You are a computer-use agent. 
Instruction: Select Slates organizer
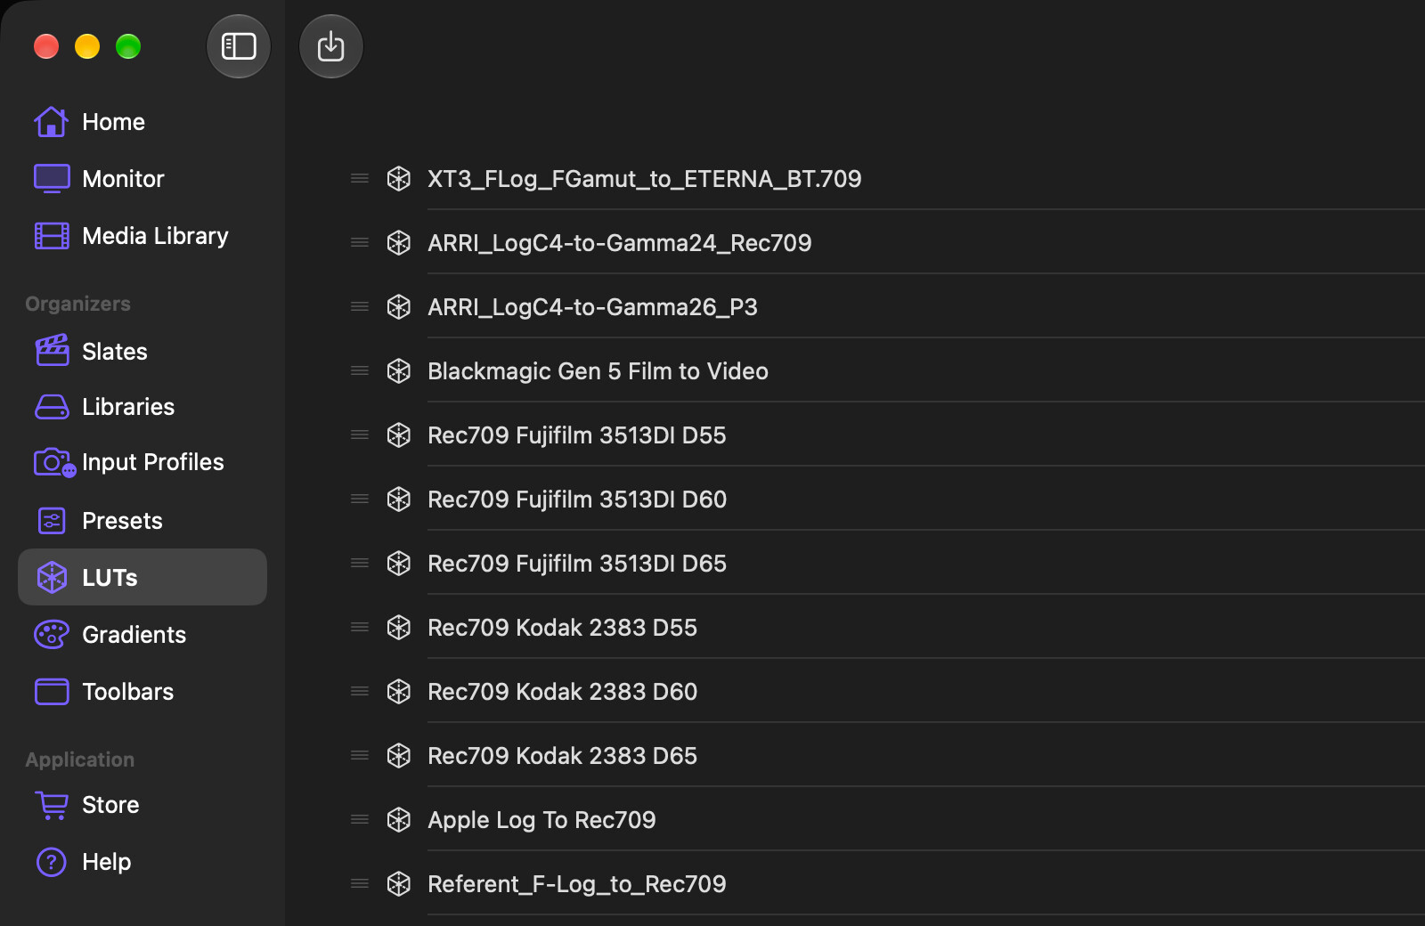coord(142,352)
